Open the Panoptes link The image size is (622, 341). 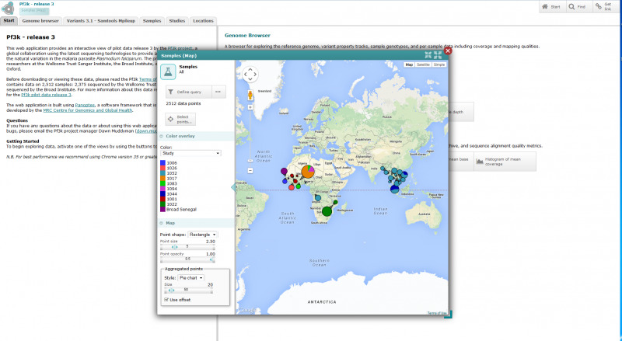pyautogui.click(x=85, y=105)
